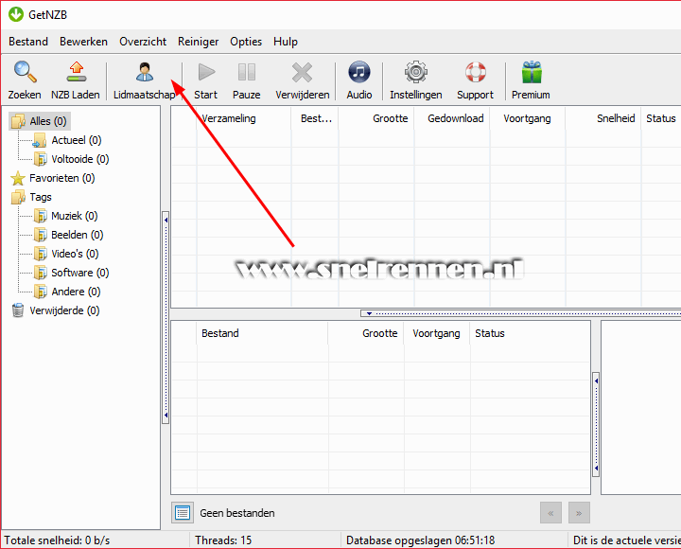681x549 pixels.
Task: Open the Overzicht menu
Action: pos(143,42)
